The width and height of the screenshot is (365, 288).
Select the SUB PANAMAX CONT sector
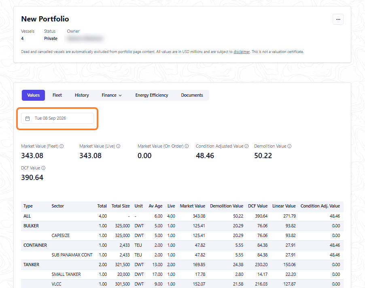pos(72,255)
